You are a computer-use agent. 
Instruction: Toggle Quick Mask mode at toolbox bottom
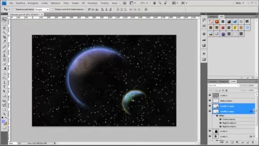click(4, 128)
